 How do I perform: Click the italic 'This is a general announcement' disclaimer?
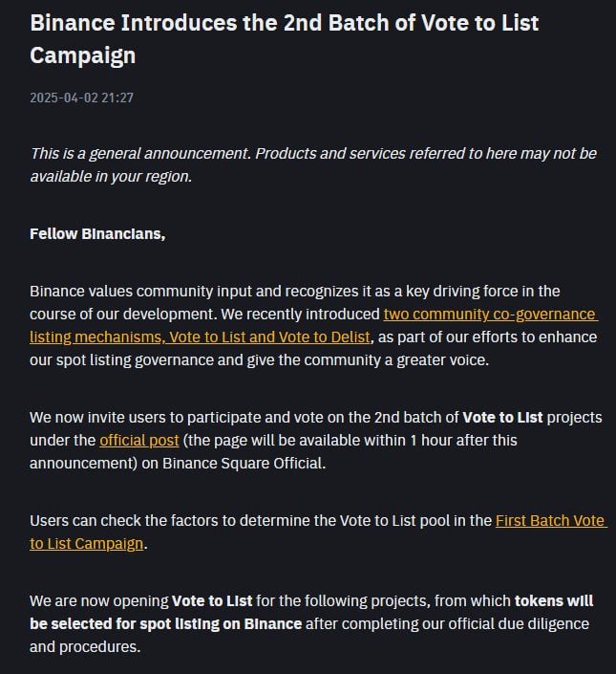click(x=140, y=154)
